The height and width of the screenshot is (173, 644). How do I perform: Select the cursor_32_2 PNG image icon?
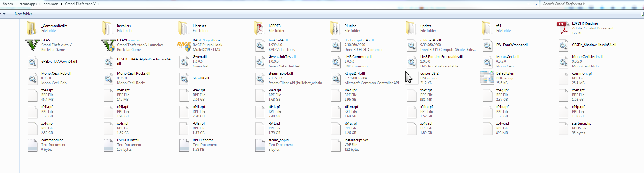coord(411,78)
